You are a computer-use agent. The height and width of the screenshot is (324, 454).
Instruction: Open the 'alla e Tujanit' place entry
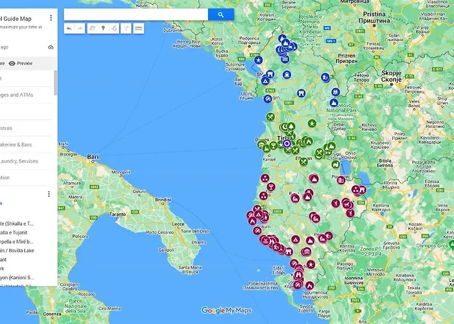14,232
